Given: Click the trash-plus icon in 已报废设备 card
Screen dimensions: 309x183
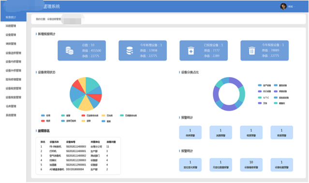Looking at the screenshot, I should (x=191, y=51).
